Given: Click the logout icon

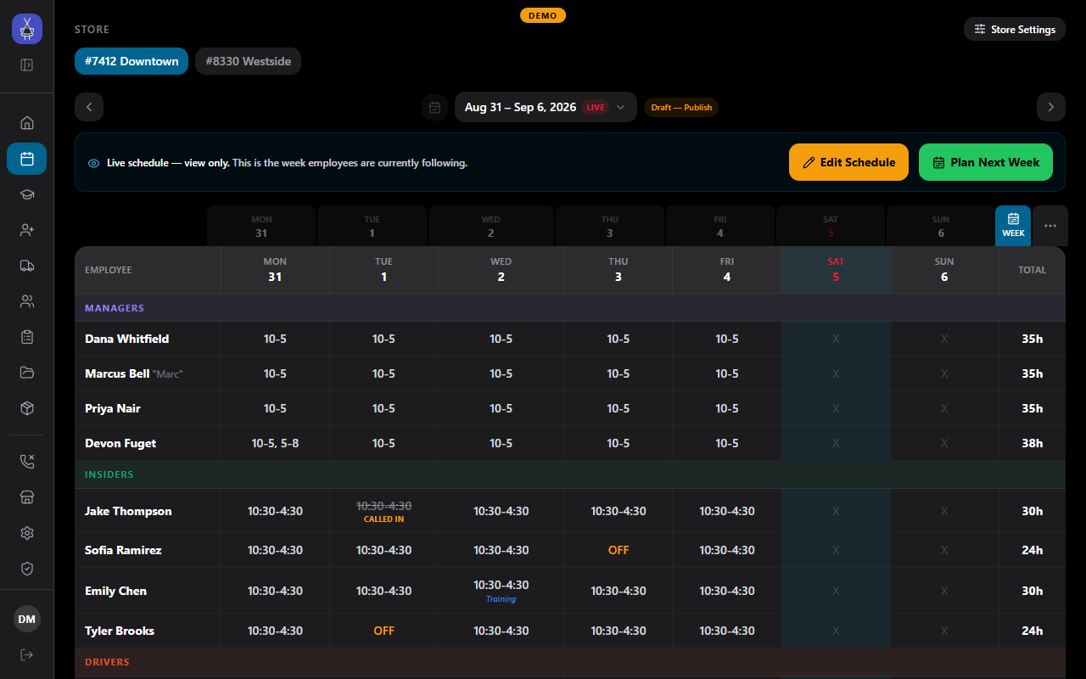Looking at the screenshot, I should coord(27,654).
